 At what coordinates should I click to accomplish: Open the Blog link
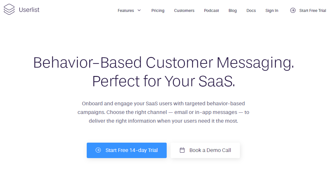click(233, 10)
